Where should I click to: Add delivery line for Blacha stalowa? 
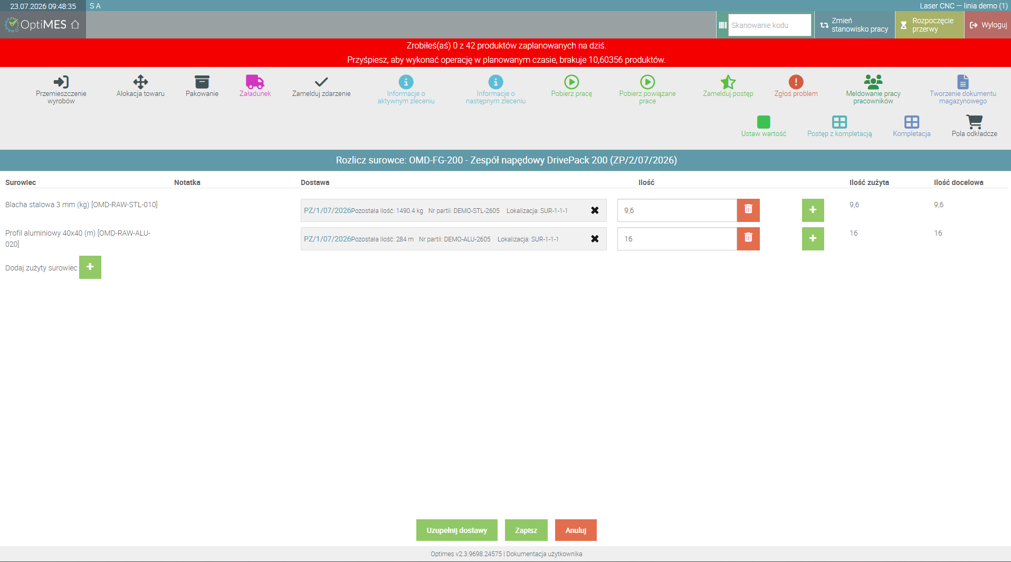813,210
